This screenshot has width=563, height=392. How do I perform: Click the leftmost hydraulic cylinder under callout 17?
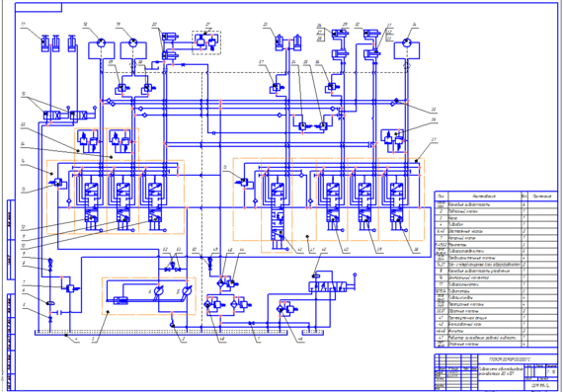(x=44, y=43)
